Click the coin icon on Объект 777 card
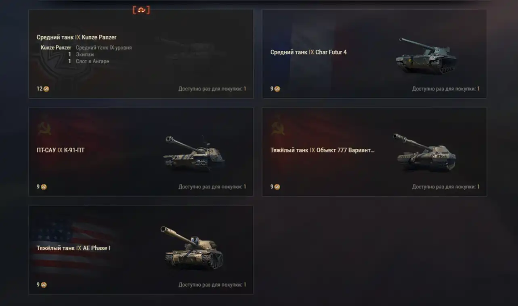This screenshot has height=306, width=518. pos(277,187)
